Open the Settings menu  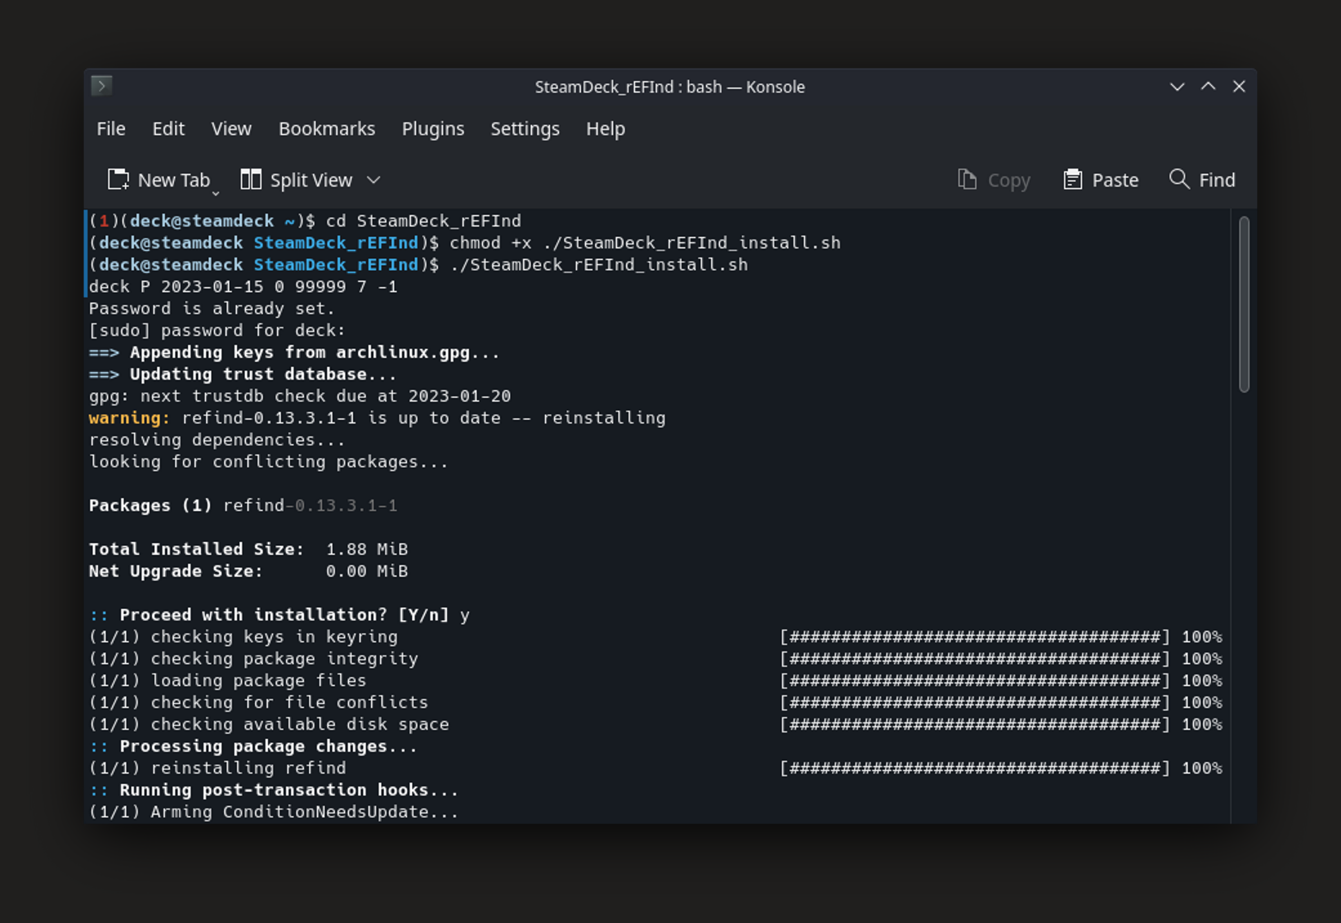coord(525,129)
